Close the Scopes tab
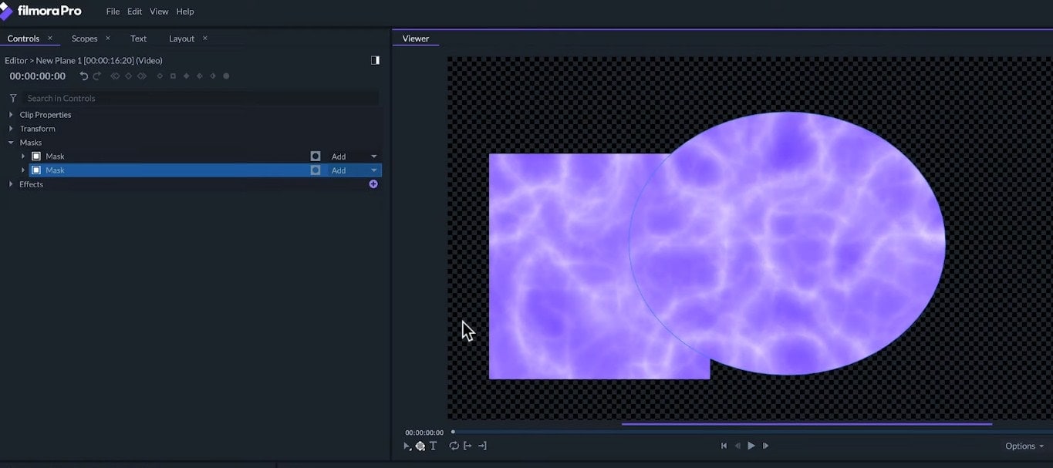Screen dimensions: 1053x468 tap(107, 38)
